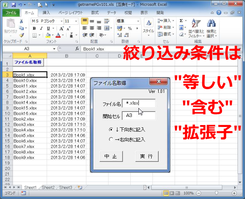
Task: Select the ↓下向きに記入 radio button
Action: (x=111, y=130)
